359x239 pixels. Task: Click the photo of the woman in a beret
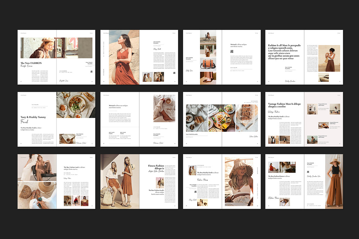coord(56,48)
